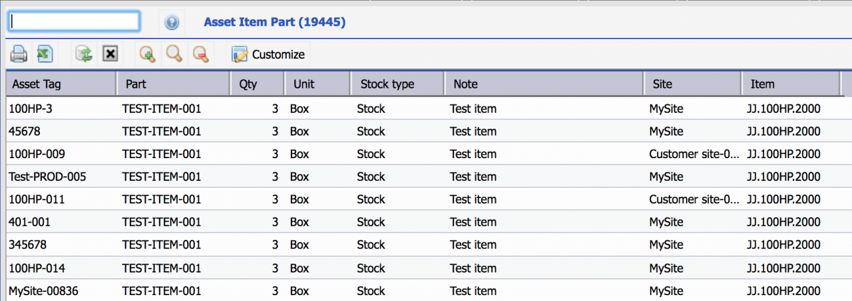Click the Asset Item Part (19445) title
The width and height of the screenshot is (852, 301).
tap(274, 22)
